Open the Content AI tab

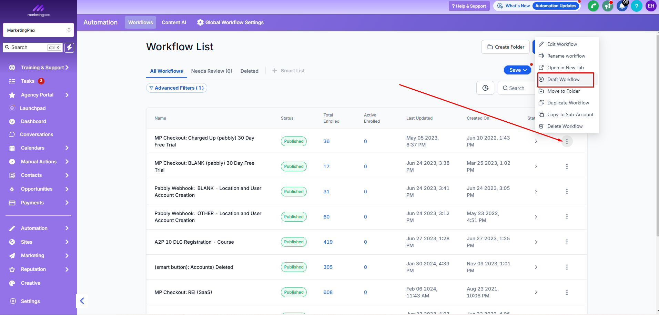pos(174,22)
